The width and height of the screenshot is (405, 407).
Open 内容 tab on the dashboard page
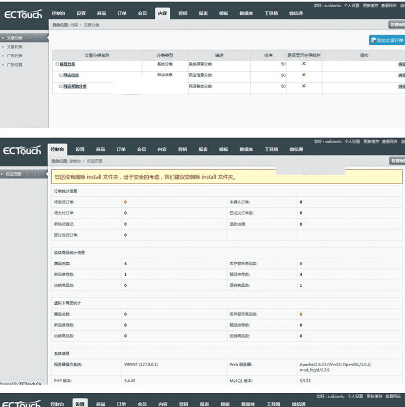pos(162,149)
